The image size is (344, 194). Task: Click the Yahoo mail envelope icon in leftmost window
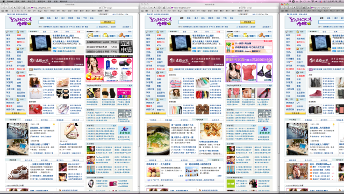[x=90, y=35]
